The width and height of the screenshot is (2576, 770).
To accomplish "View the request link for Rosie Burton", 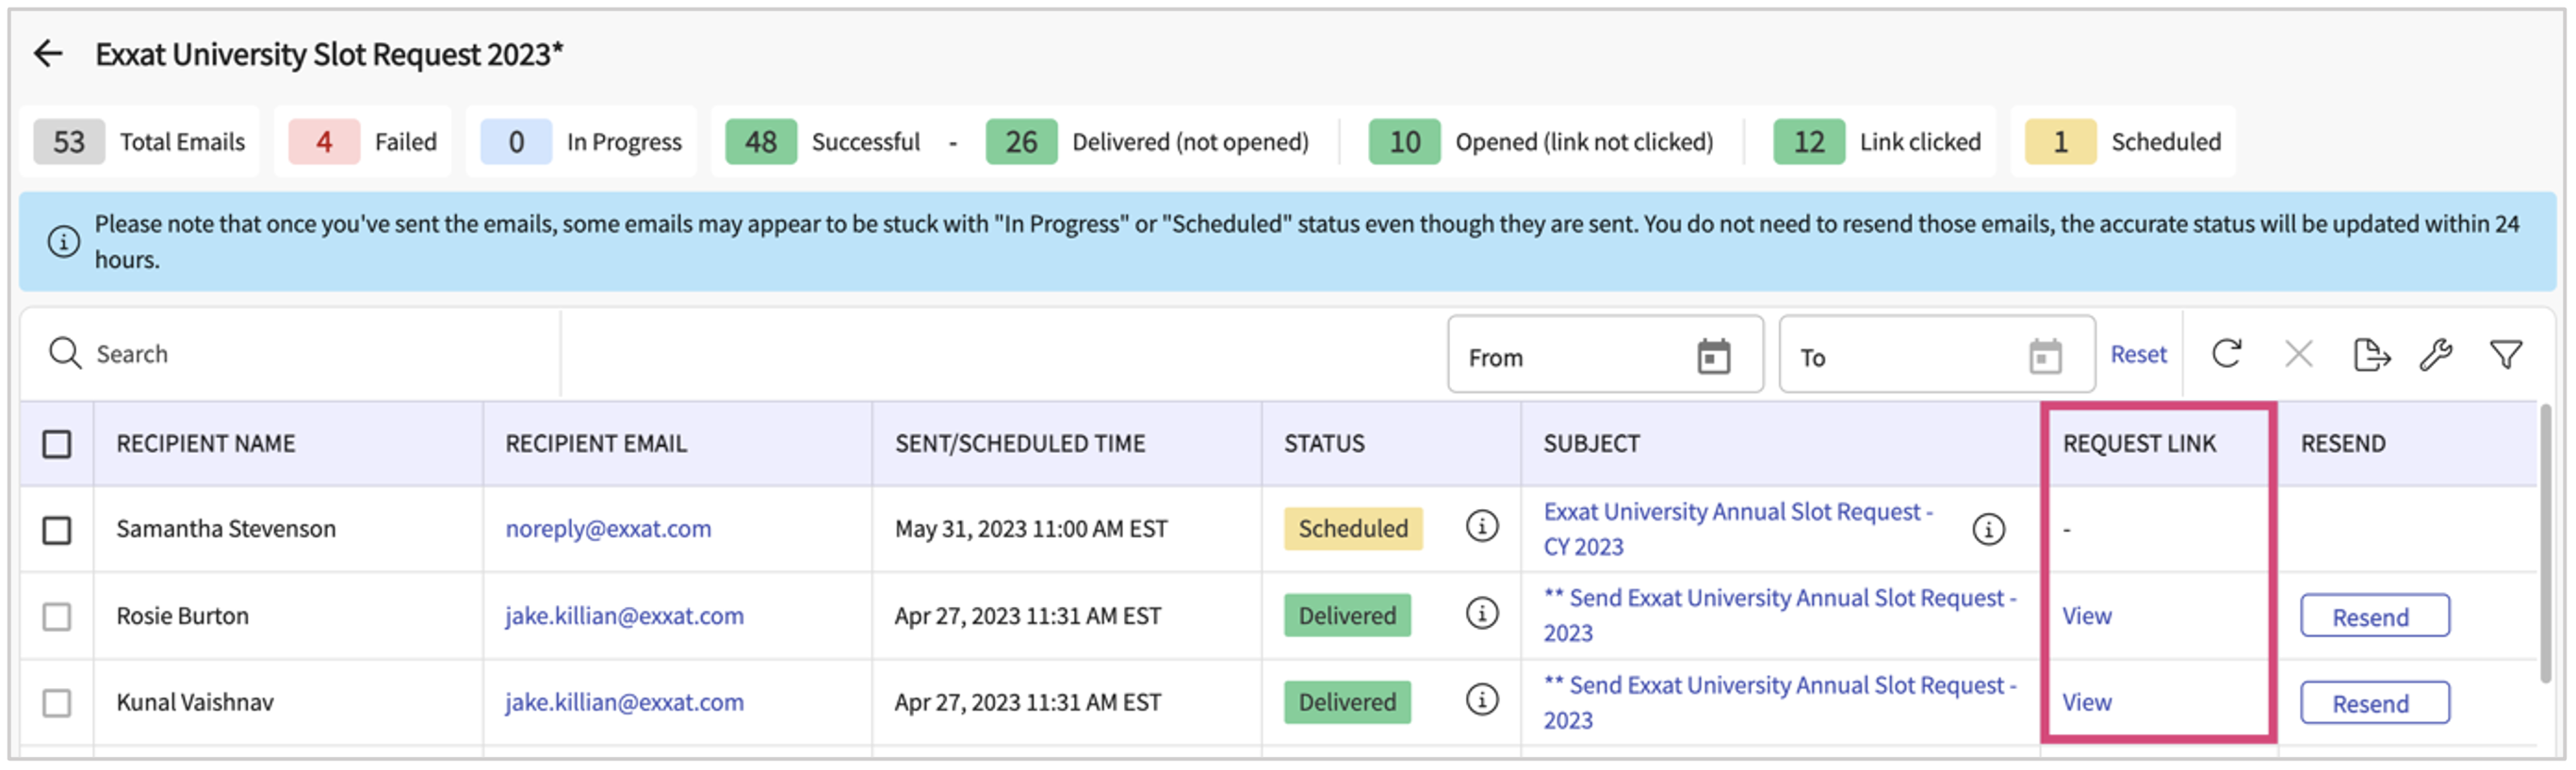I will pyautogui.click(x=2086, y=617).
